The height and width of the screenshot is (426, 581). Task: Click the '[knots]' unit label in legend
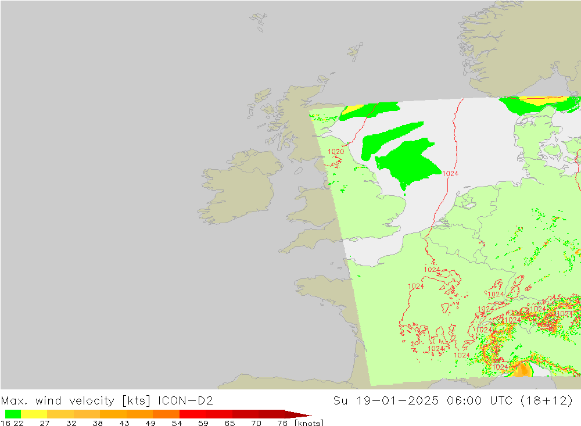(309, 423)
